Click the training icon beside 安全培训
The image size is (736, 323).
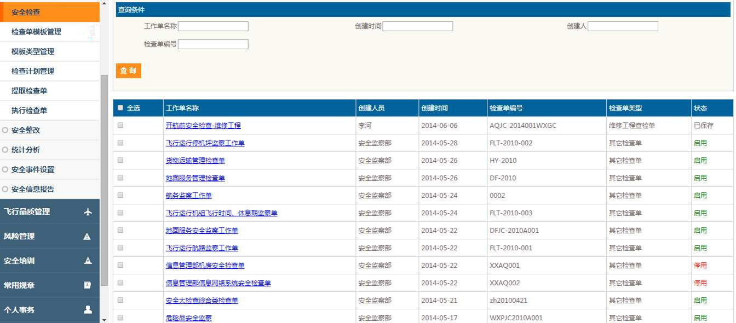coord(88,261)
